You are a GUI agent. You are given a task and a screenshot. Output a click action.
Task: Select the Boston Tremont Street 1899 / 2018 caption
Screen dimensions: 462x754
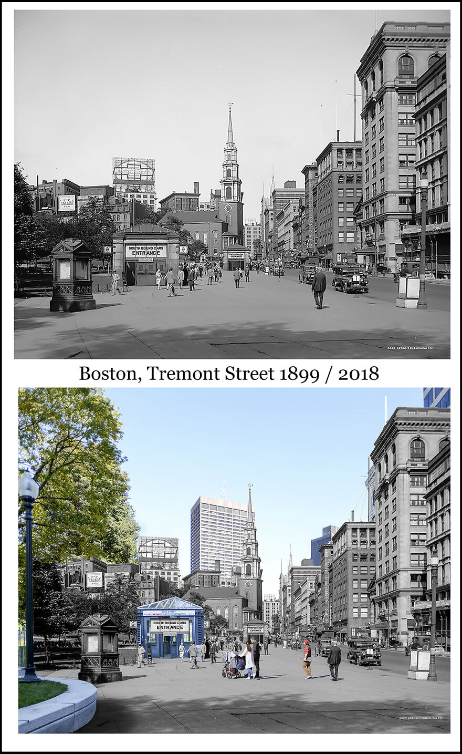point(231,374)
